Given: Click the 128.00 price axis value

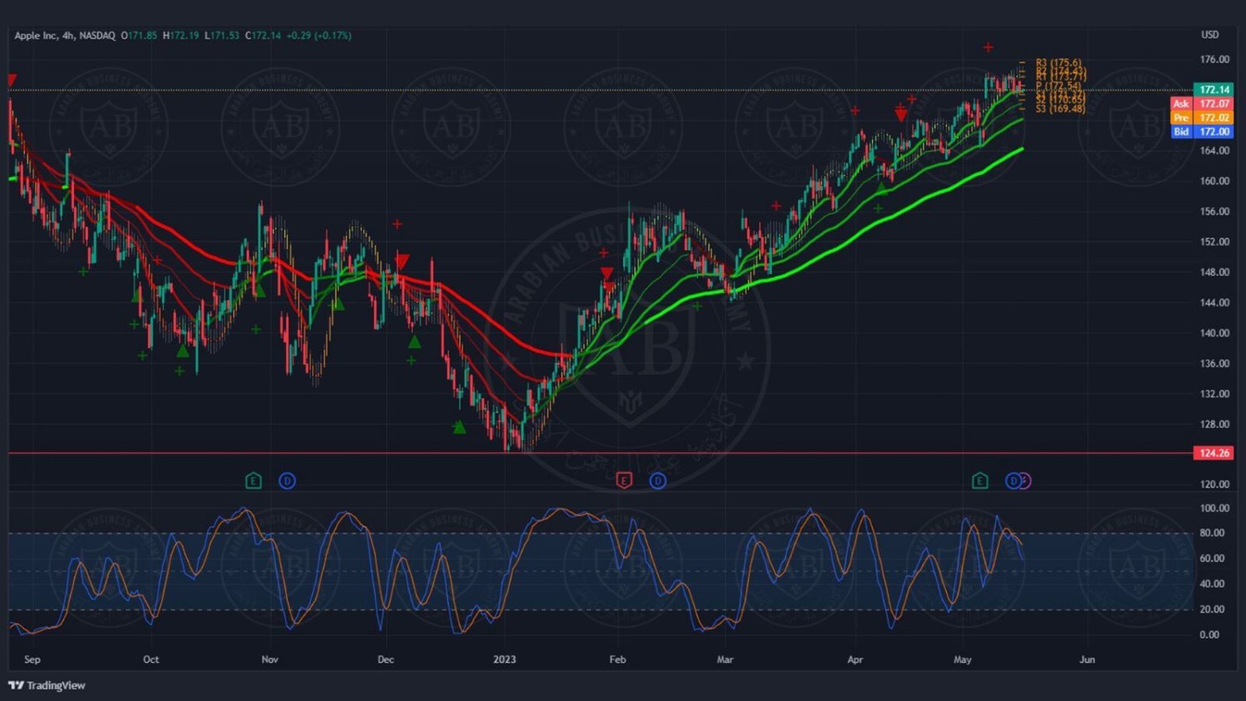Looking at the screenshot, I should tap(1214, 424).
